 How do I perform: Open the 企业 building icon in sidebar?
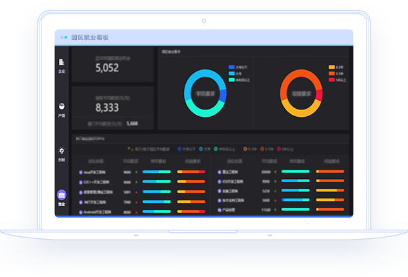[62, 63]
